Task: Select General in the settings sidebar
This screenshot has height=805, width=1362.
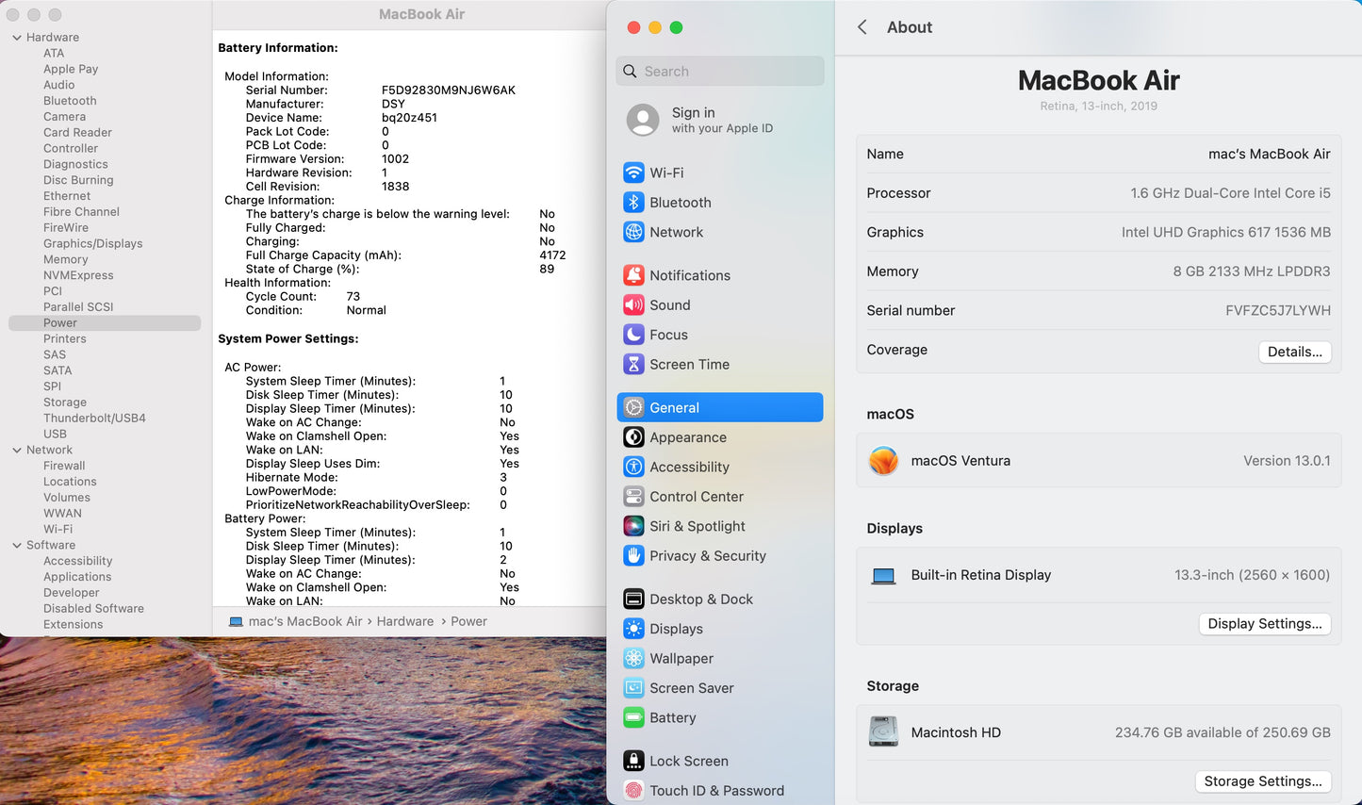Action: [x=674, y=407]
